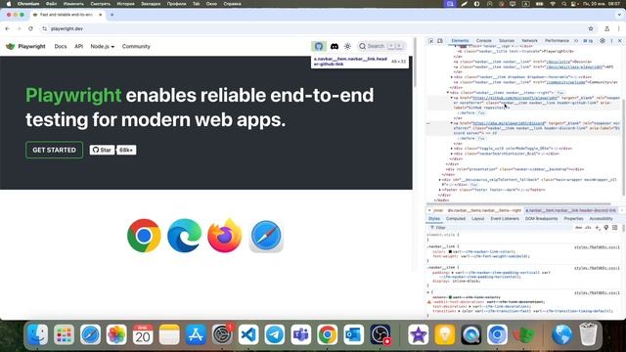Toggle computed styles sidebar icon
This screenshot has height=352, width=626.
click(x=615, y=228)
